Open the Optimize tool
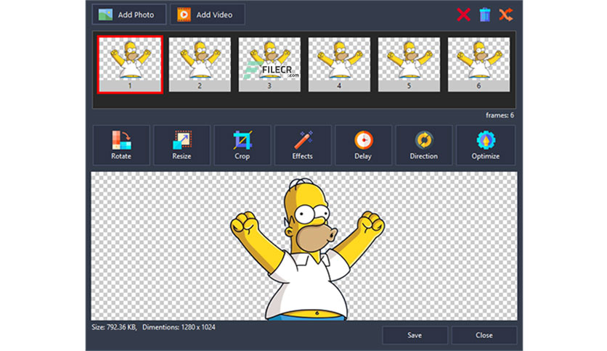This screenshot has width=607, height=351. 486,145
